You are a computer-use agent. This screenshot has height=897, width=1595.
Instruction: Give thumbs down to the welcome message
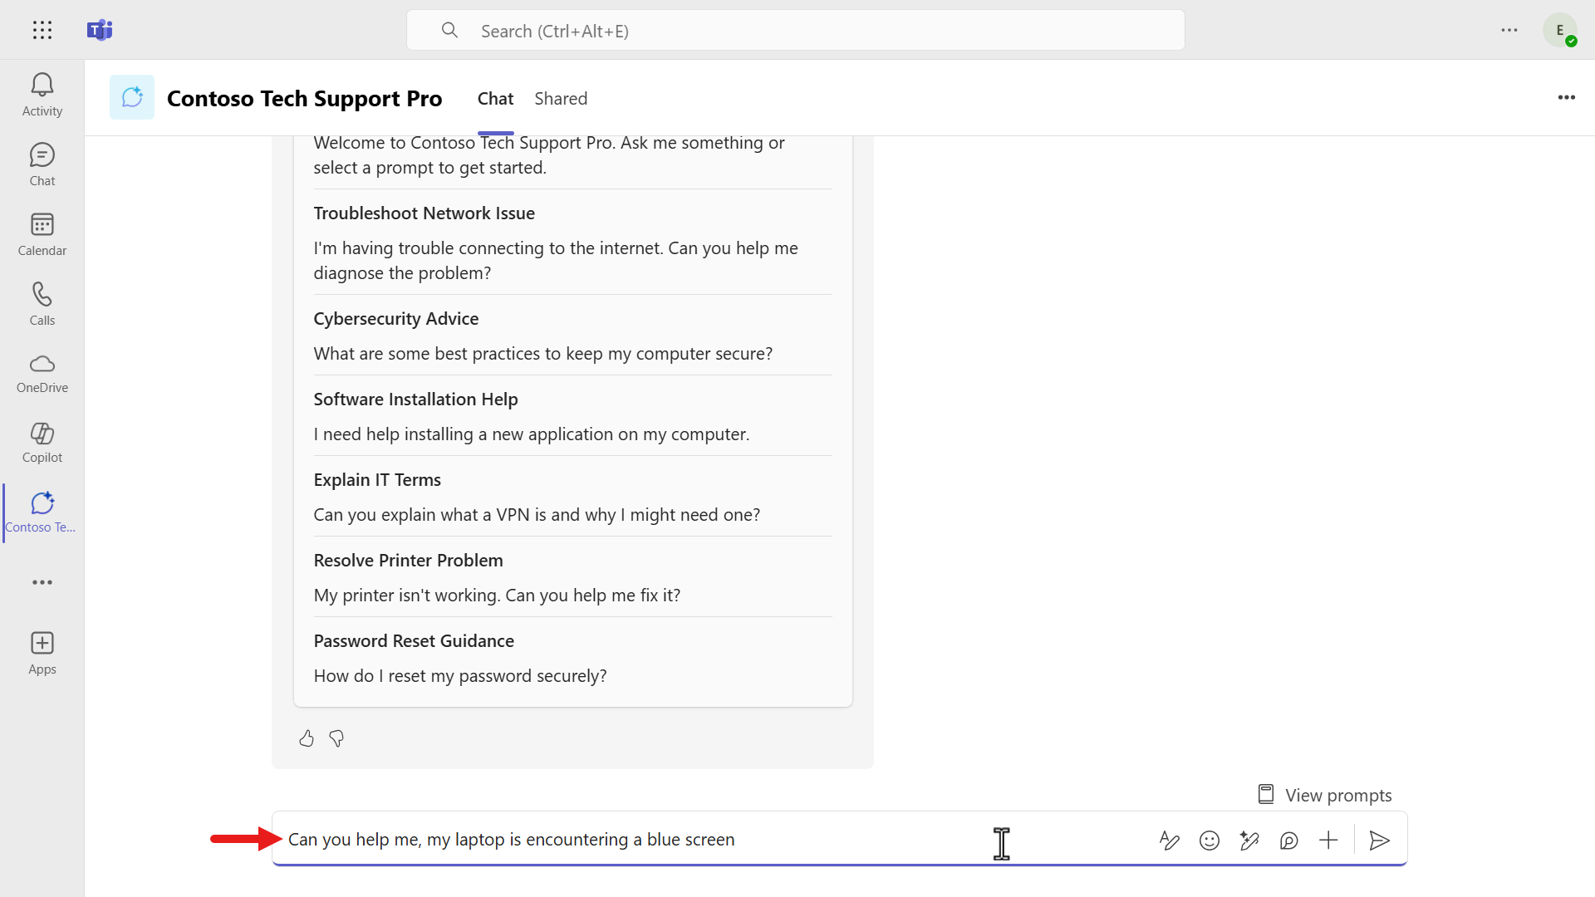click(336, 738)
